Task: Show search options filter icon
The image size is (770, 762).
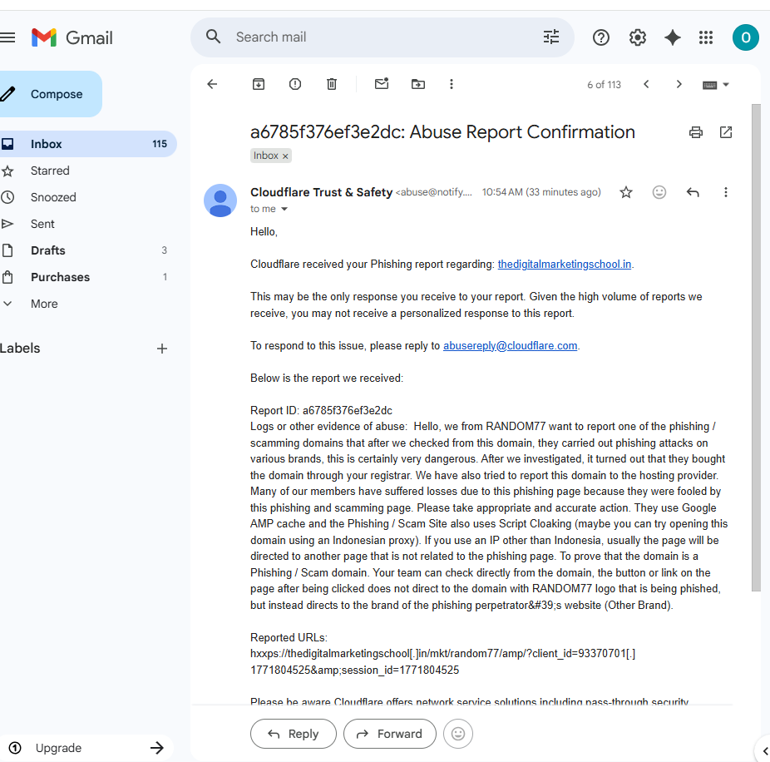Action: click(551, 37)
